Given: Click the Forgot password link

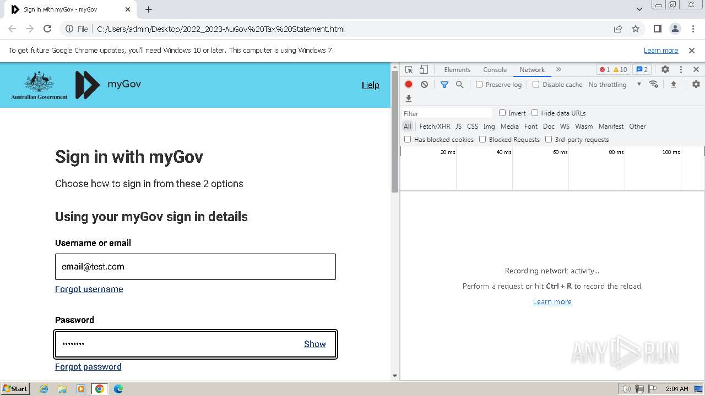Looking at the screenshot, I should [x=88, y=367].
